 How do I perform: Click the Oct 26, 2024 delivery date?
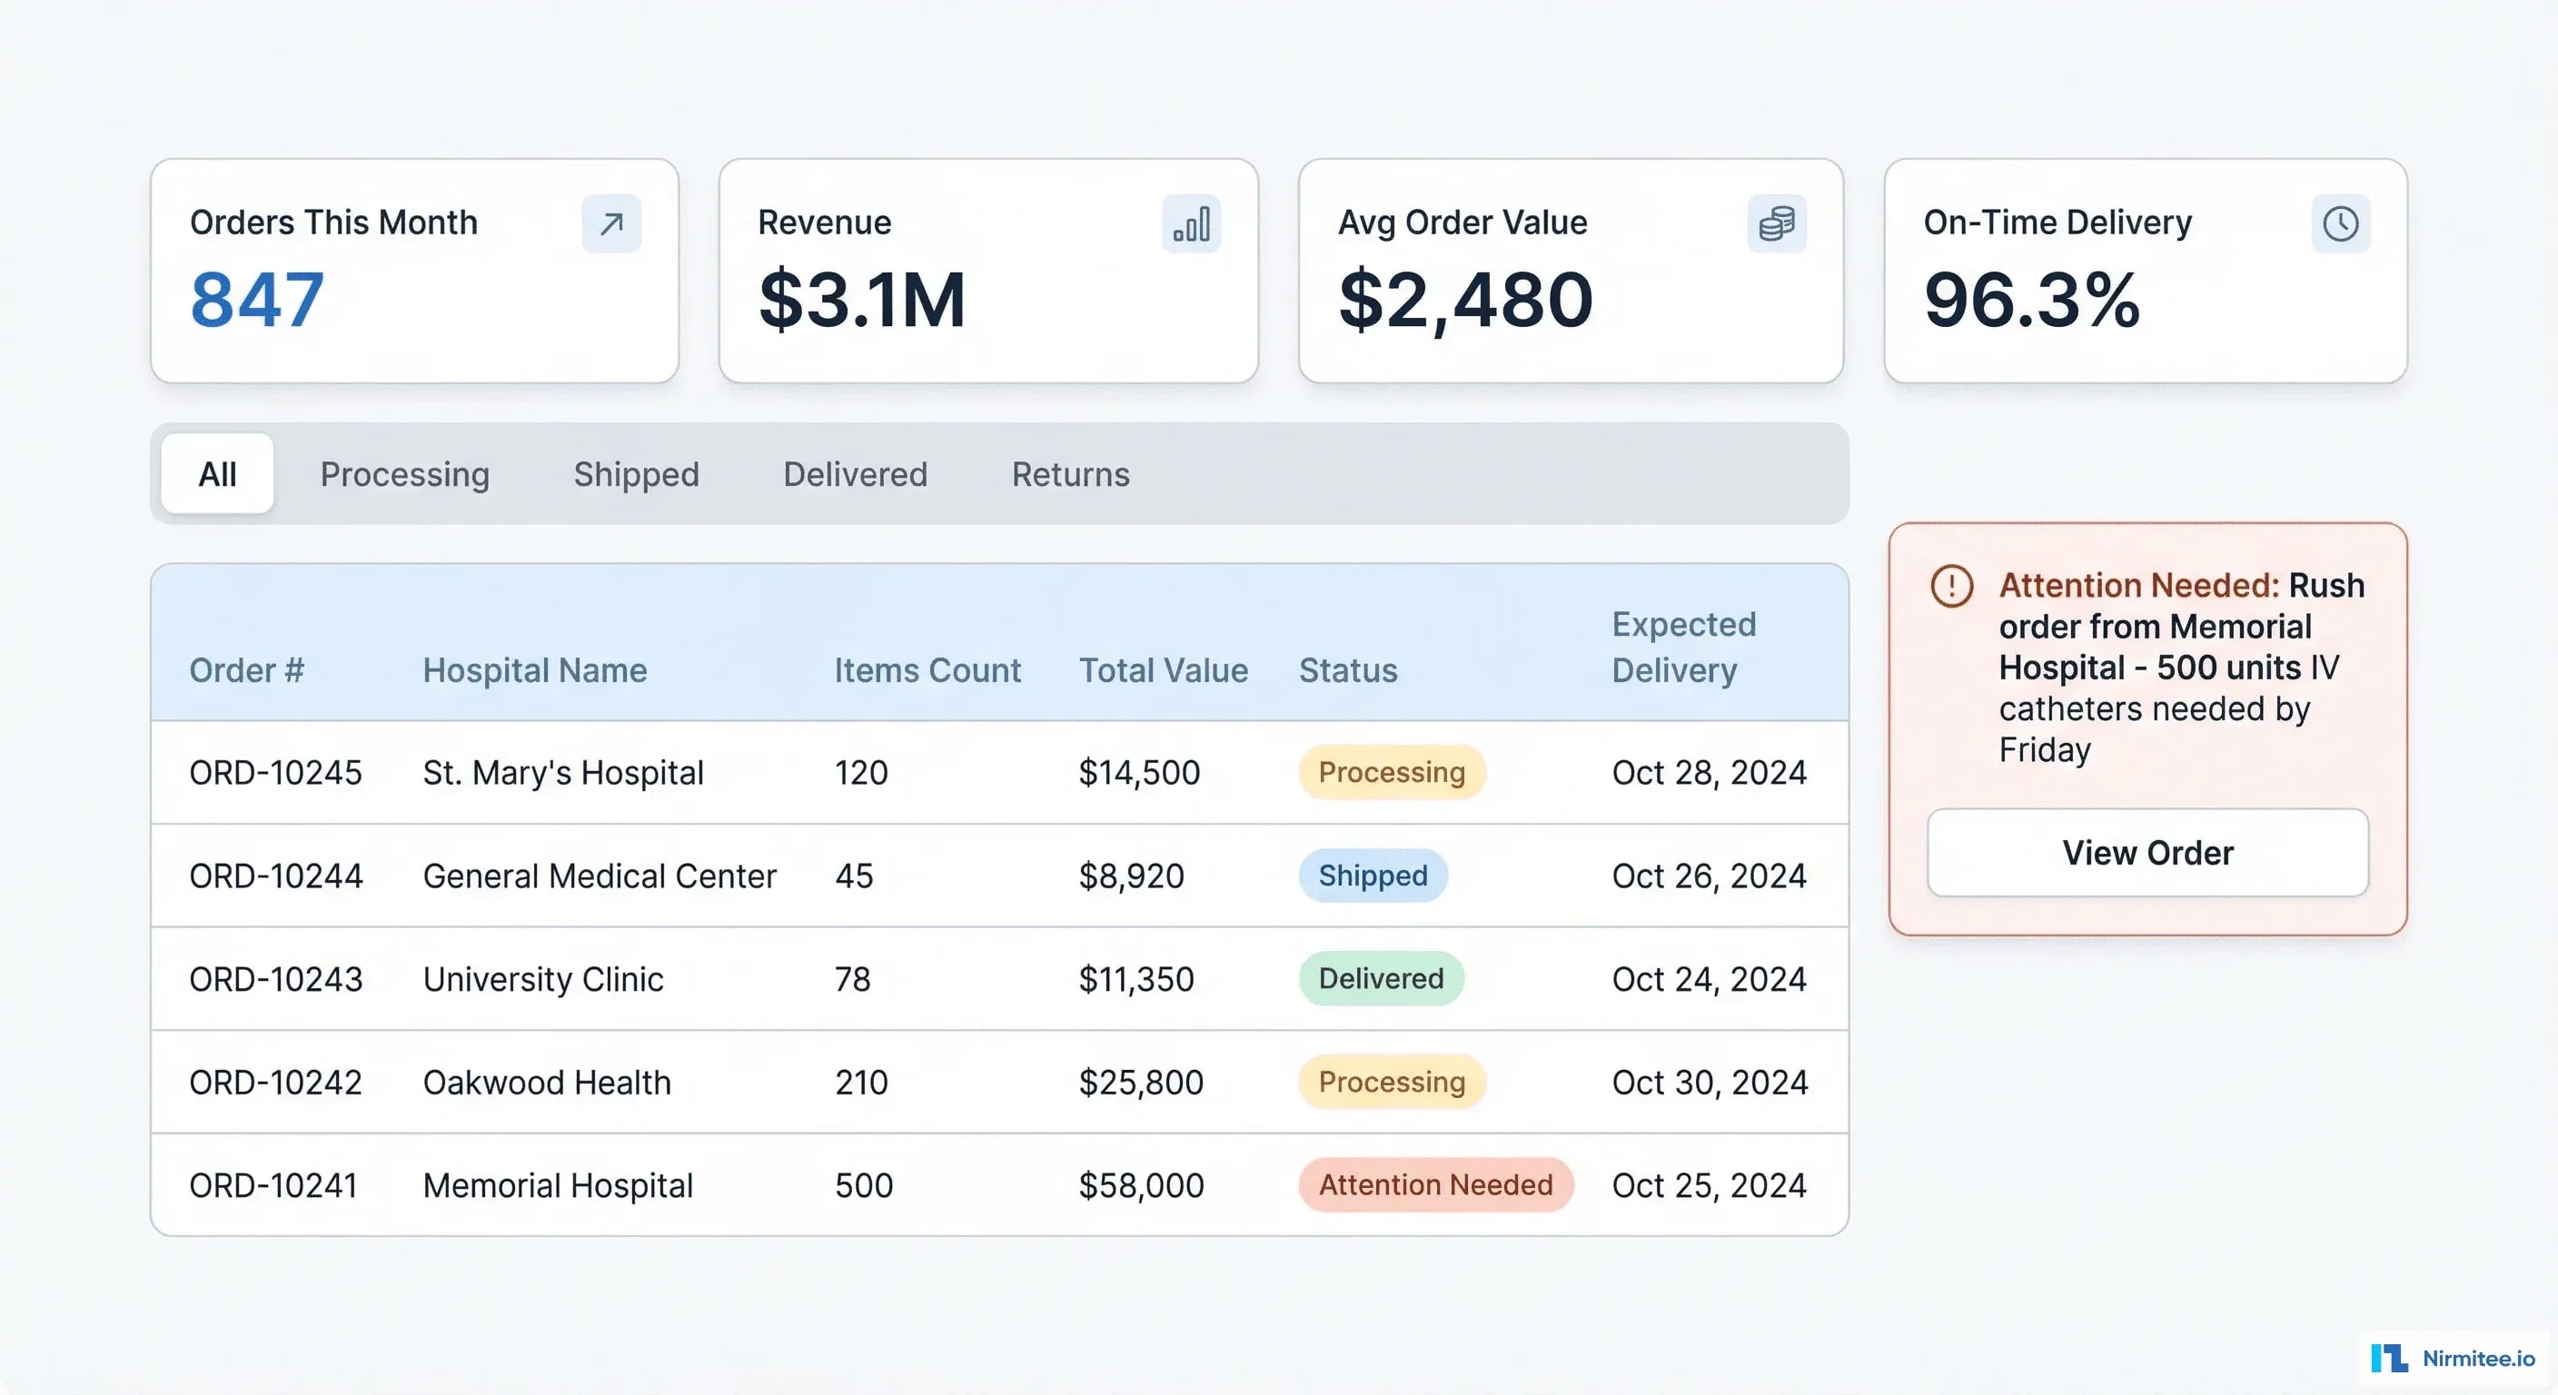point(1709,876)
